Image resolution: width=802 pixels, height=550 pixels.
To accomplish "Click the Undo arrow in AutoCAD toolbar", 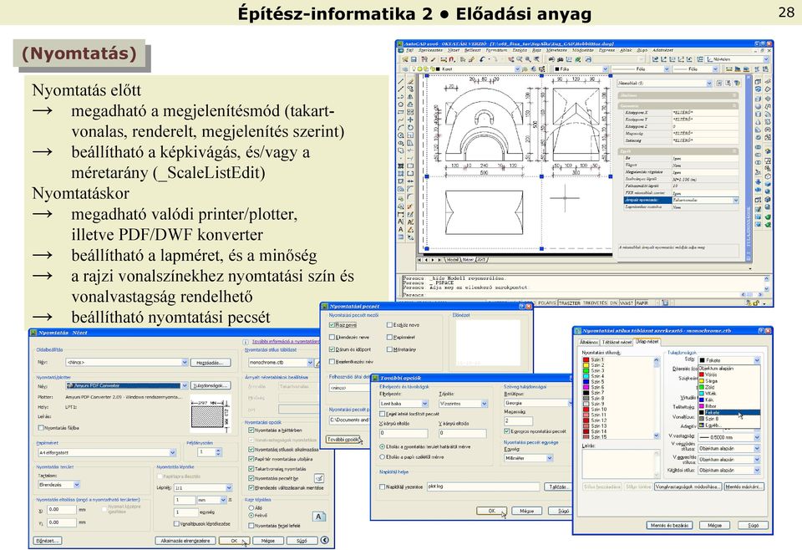I will pyautogui.click(x=482, y=59).
